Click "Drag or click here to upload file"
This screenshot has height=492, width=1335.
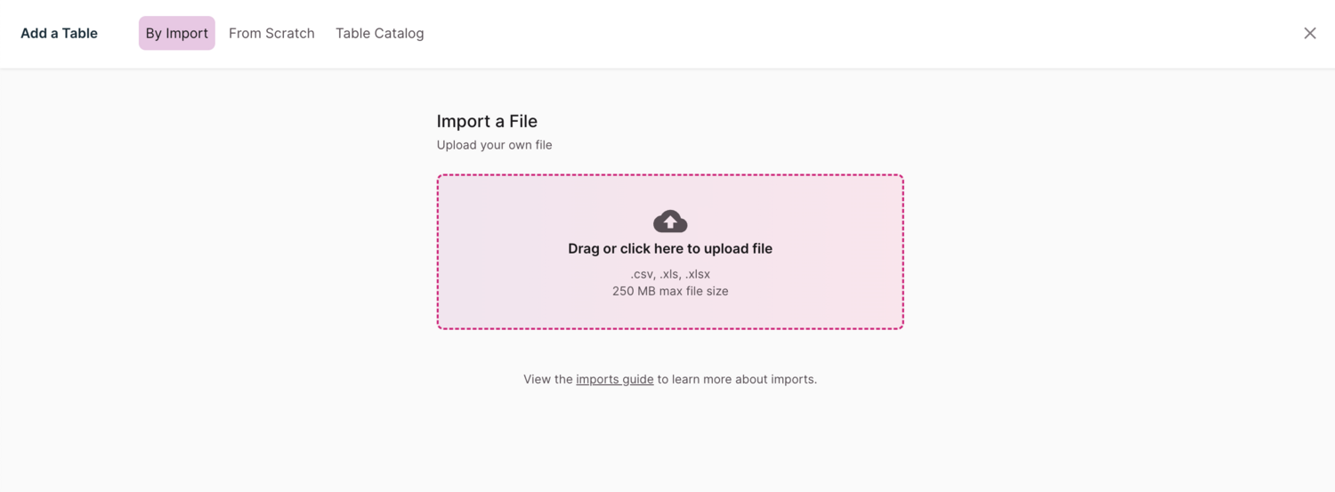670,249
